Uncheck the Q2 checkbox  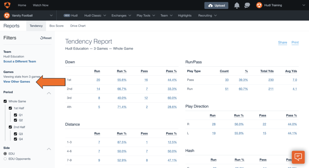coord(15,120)
